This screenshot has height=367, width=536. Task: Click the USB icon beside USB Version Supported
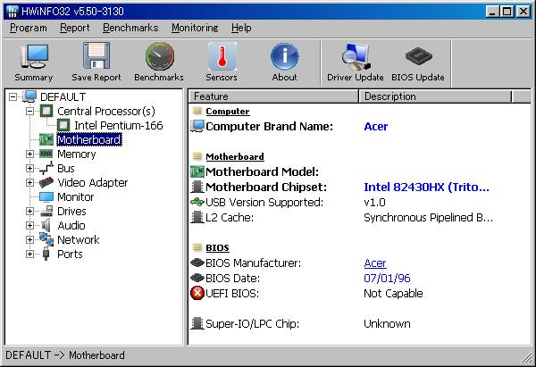[197, 202]
